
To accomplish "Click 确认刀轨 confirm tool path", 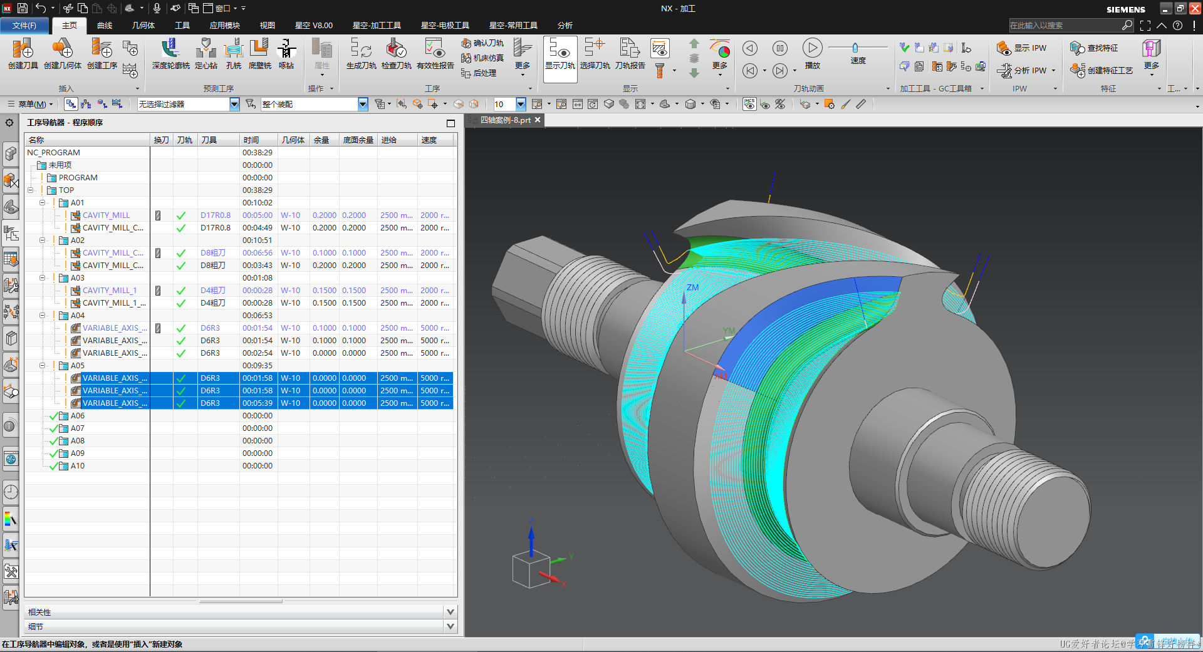I will pos(482,43).
